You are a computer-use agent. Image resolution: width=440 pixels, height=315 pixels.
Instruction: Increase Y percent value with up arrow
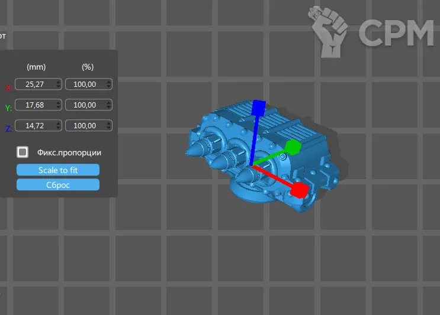coord(108,103)
